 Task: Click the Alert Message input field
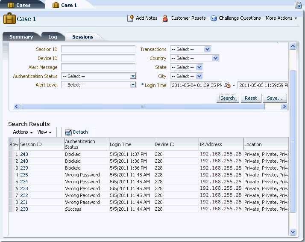(x=98, y=67)
